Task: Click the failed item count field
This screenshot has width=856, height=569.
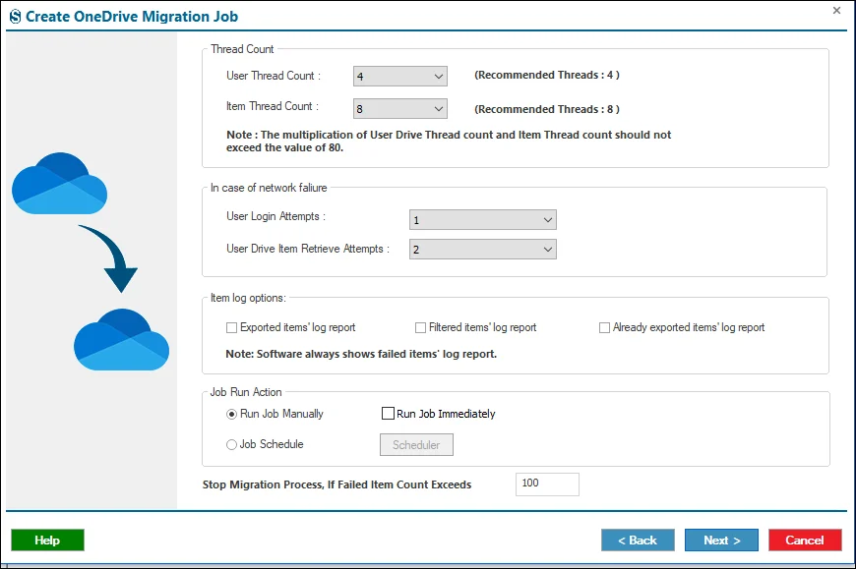Action: [x=547, y=484]
